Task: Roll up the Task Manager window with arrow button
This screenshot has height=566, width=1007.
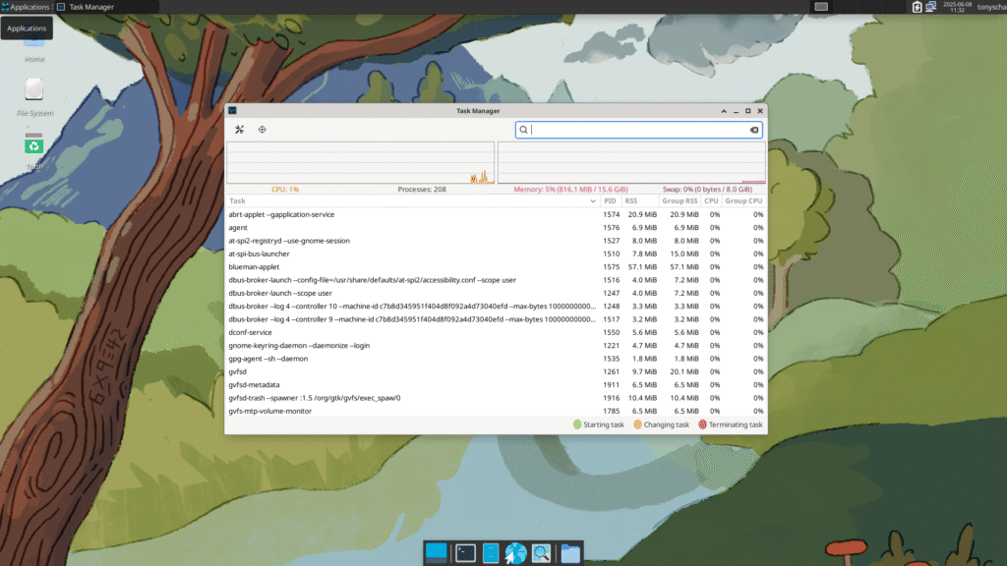Action: (x=724, y=111)
